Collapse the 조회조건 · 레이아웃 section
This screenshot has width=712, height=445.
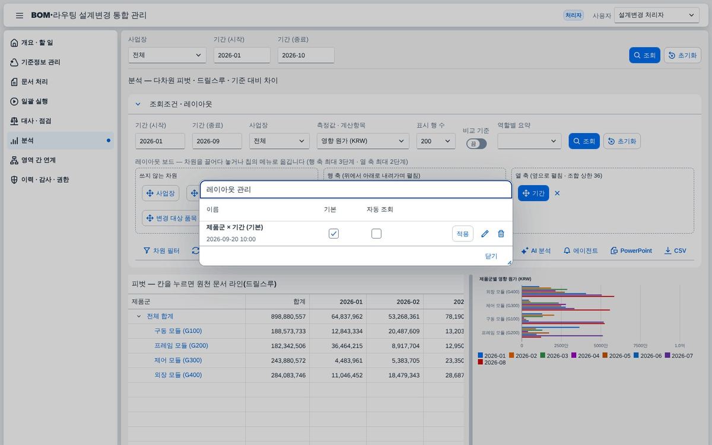pyautogui.click(x=138, y=104)
